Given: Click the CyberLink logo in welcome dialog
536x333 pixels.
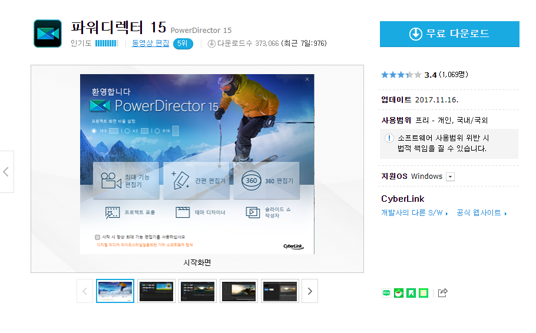Looking at the screenshot, I should 293,247.
